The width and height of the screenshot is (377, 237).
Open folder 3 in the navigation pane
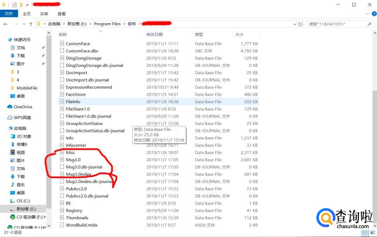coord(18,72)
